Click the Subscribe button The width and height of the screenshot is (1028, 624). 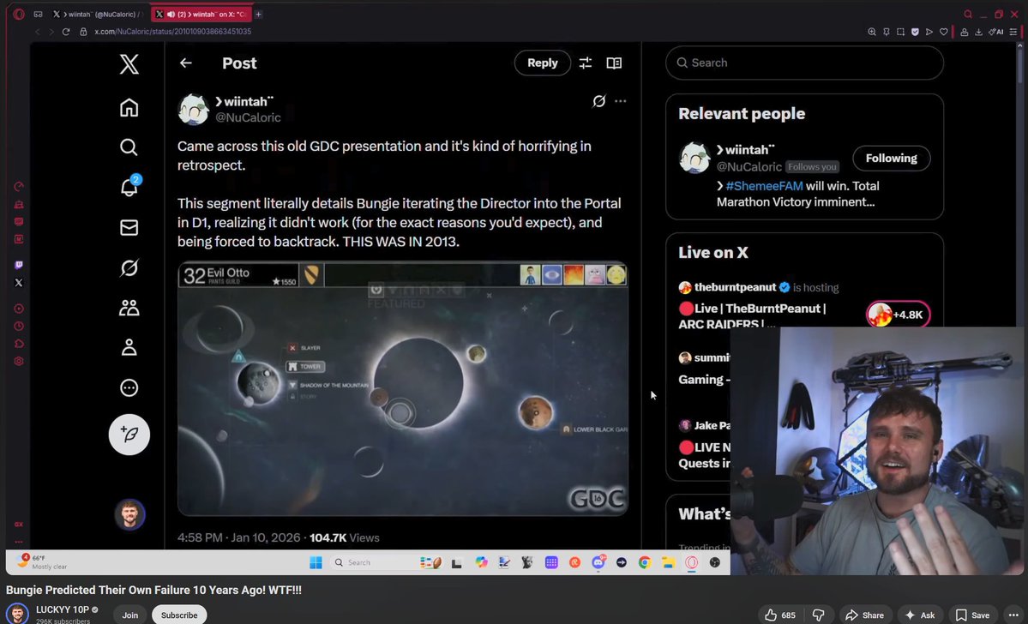pyautogui.click(x=179, y=615)
